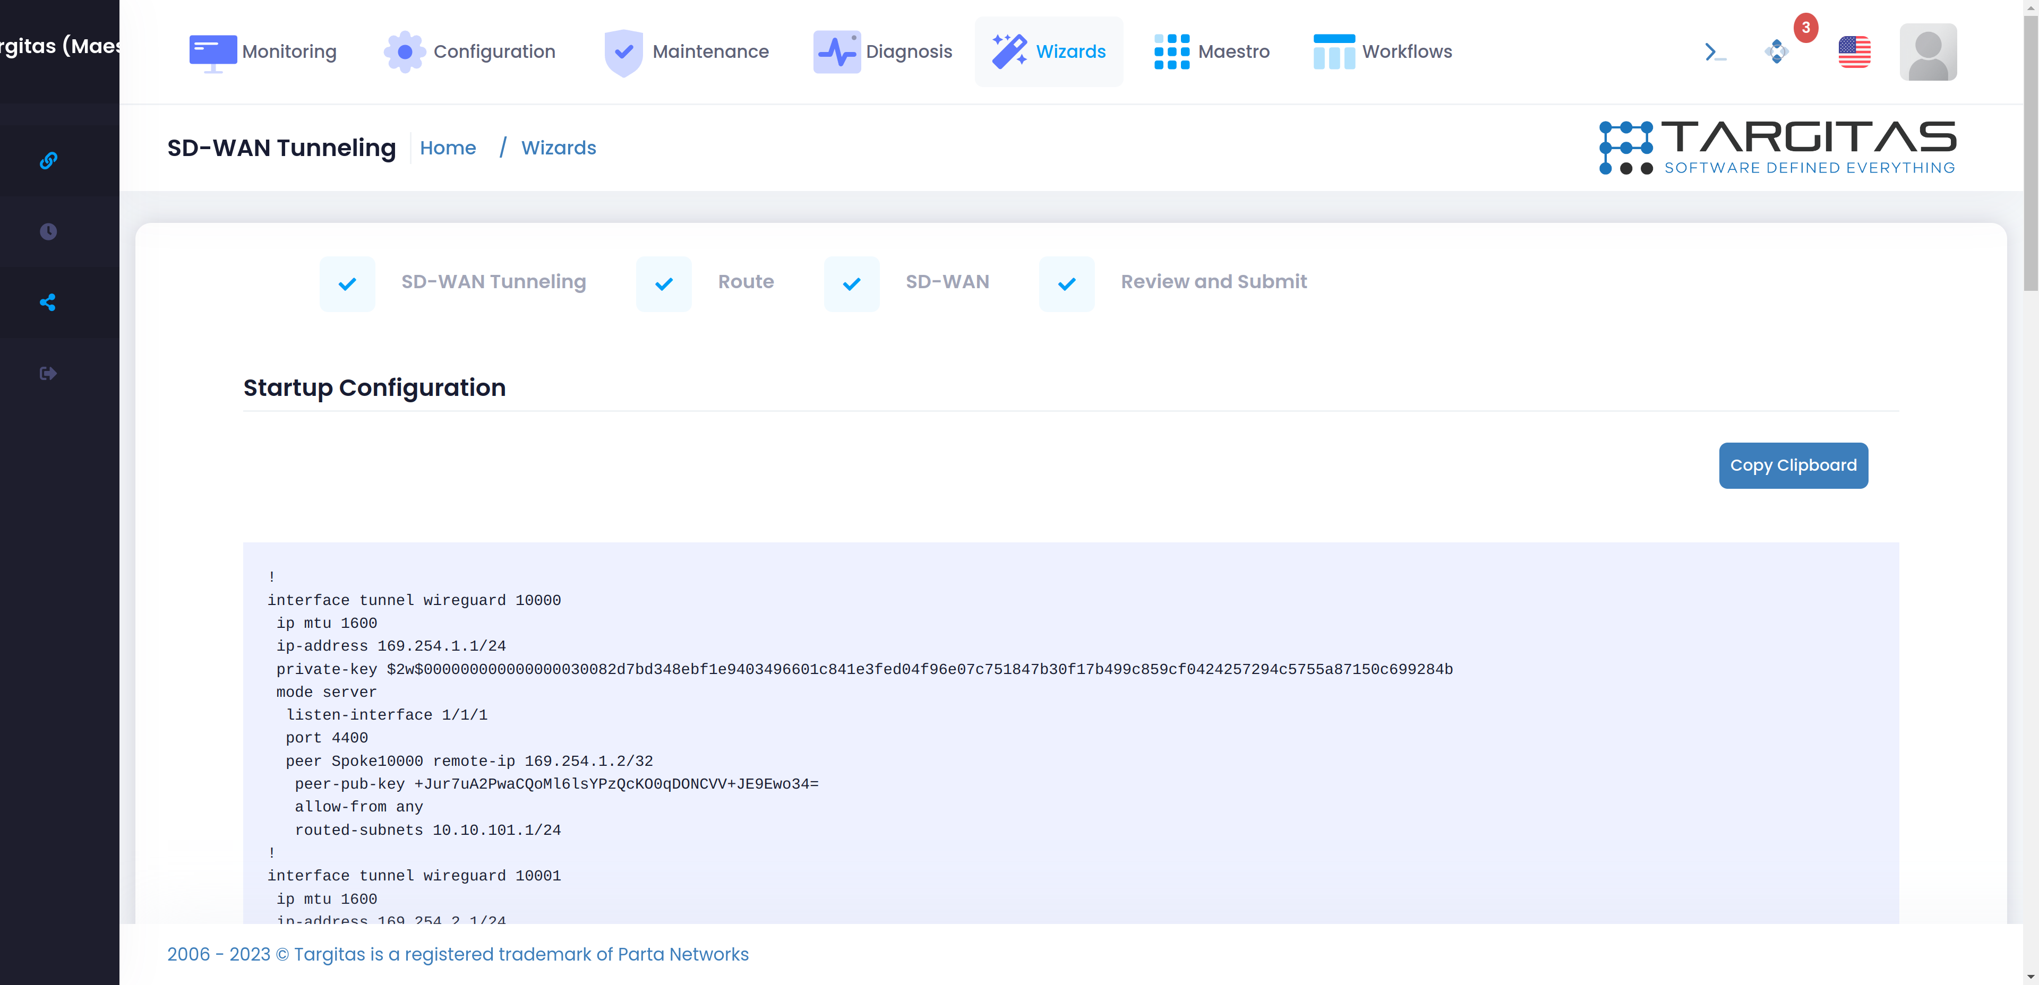Click the Wizards magic wand icon

pos(1009,51)
